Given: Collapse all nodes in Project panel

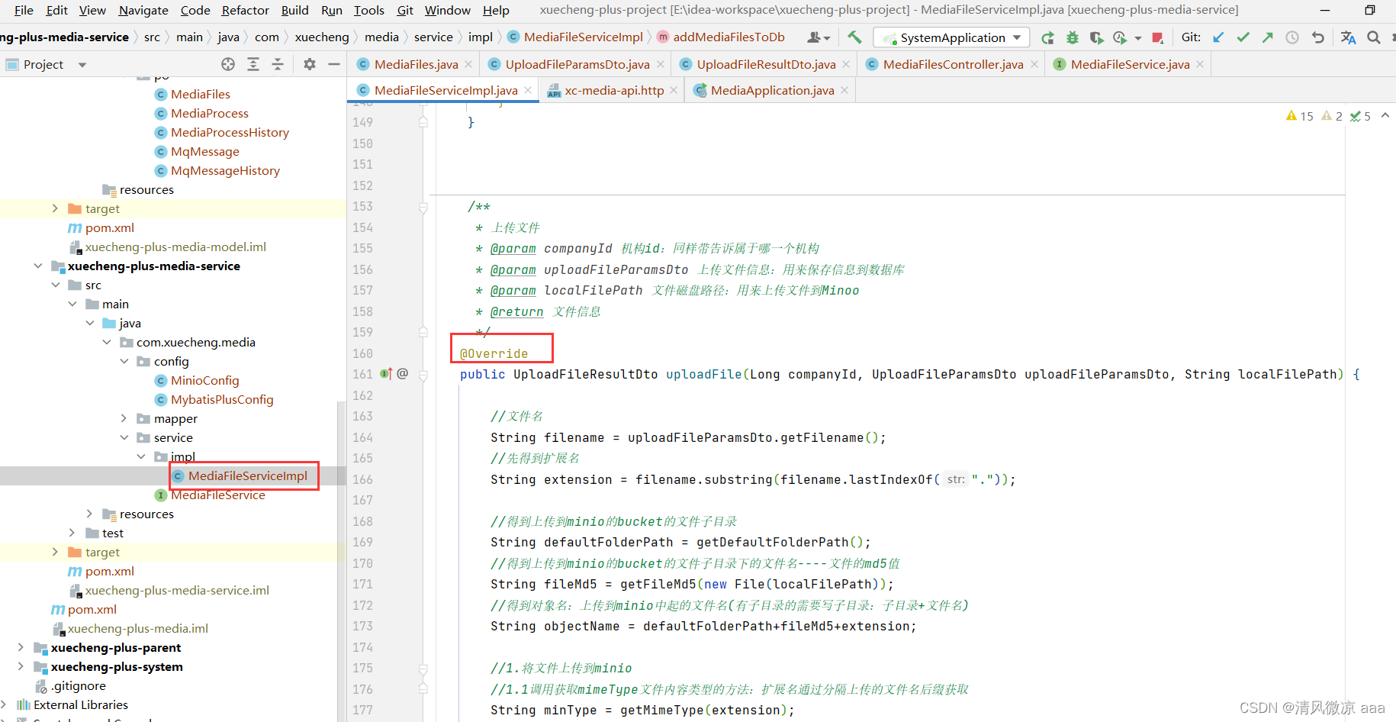Looking at the screenshot, I should pos(278,64).
